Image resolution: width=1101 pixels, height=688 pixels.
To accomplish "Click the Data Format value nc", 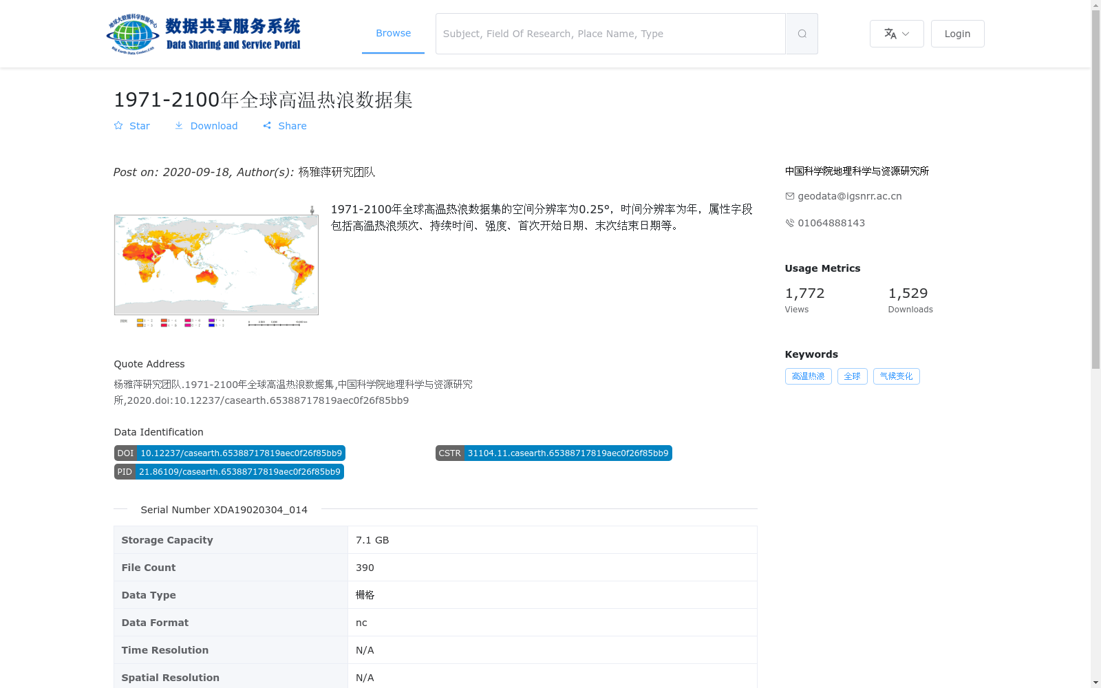I will pos(361,623).
